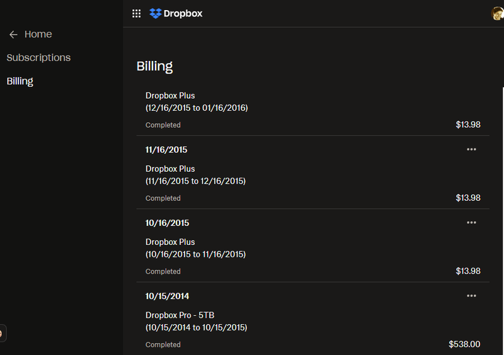504x355 pixels.
Task: Click the $538.00 invoice amount
Action: click(x=464, y=344)
